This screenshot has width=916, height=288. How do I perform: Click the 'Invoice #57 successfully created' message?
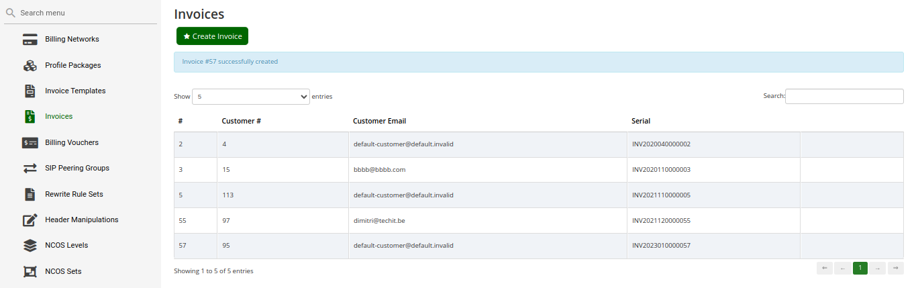[x=230, y=62]
